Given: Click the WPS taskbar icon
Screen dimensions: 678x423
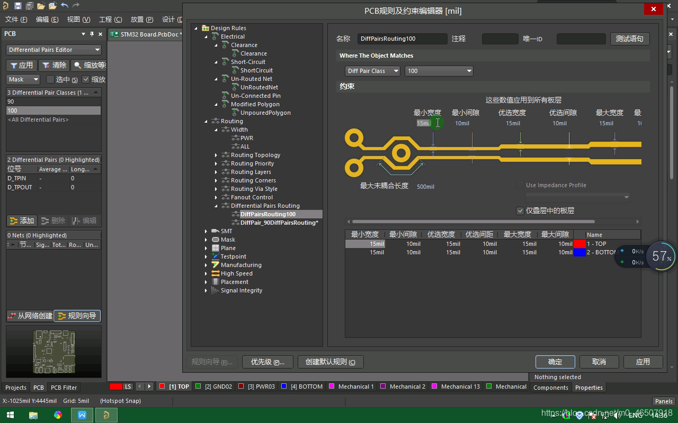Looking at the screenshot, I should point(82,415).
